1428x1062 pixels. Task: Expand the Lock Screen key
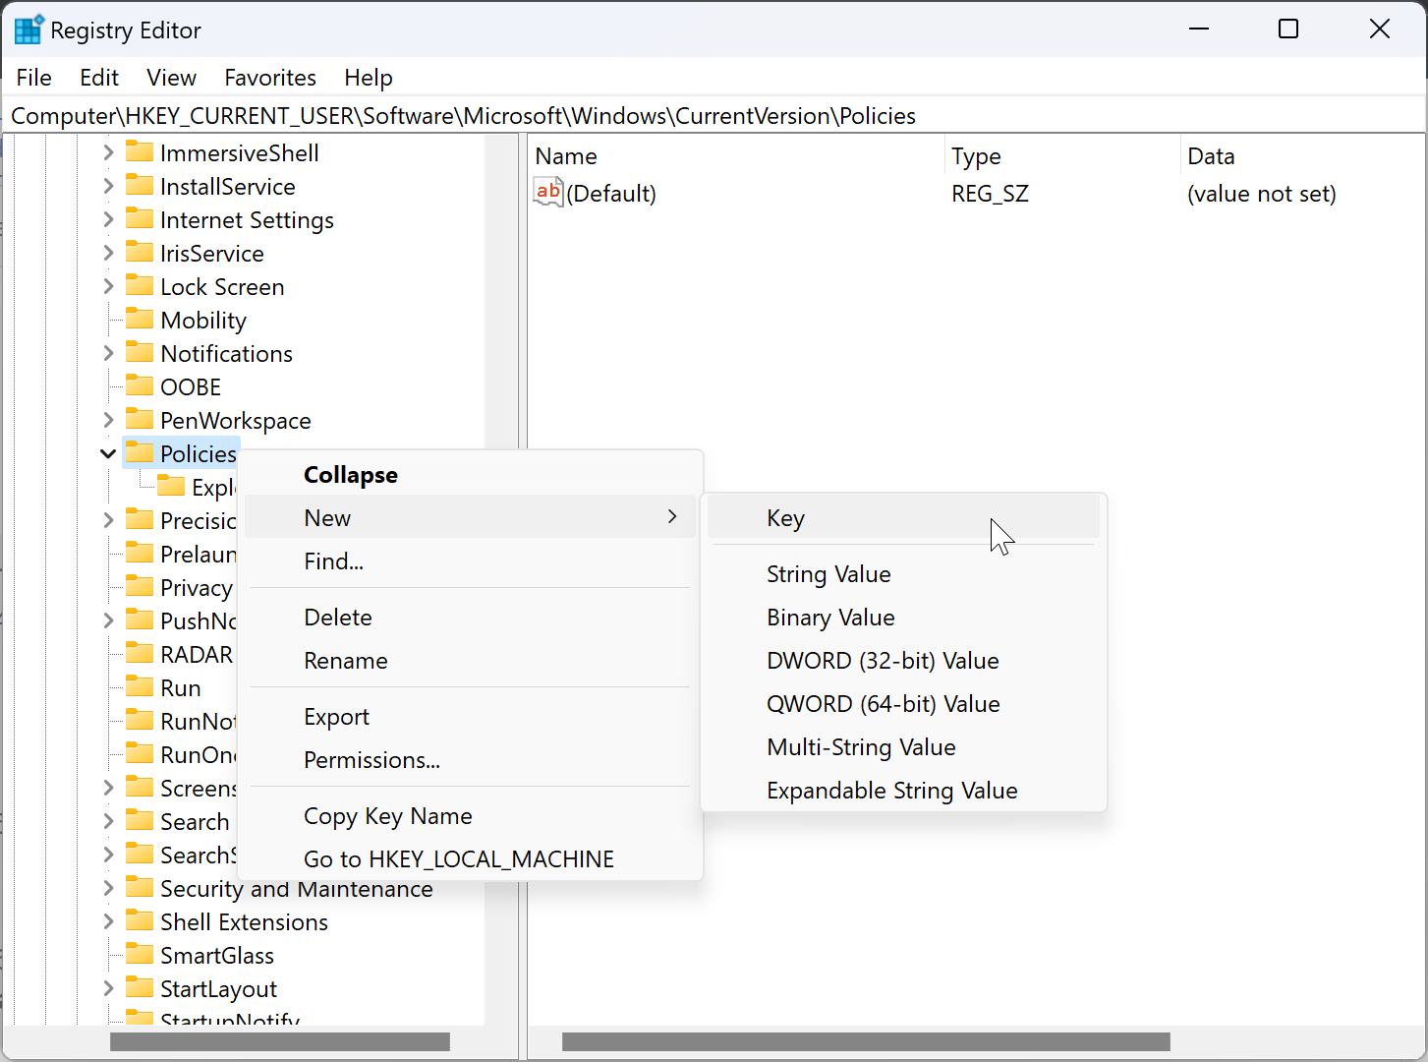tap(108, 286)
